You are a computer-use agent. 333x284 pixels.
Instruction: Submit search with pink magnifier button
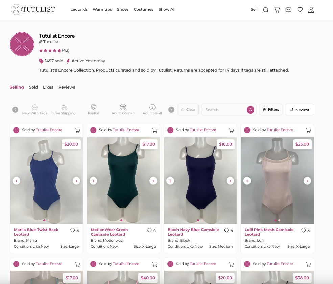click(251, 110)
